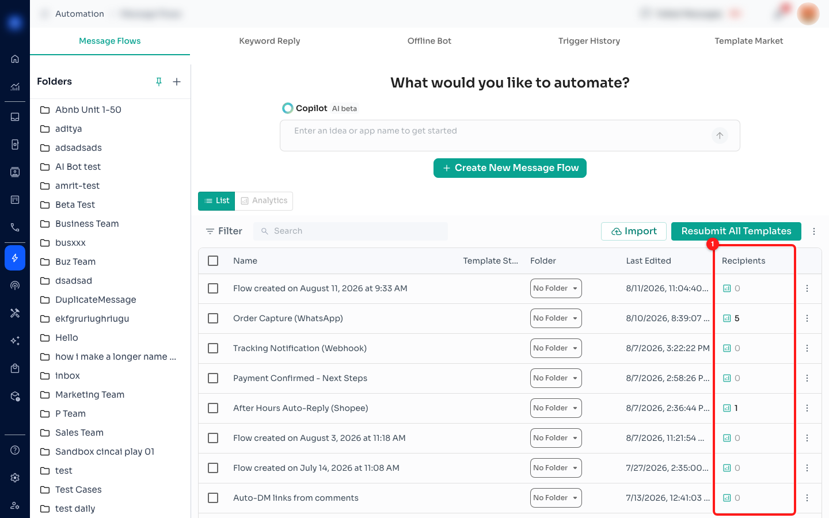Open folder dropdown for Payment Confirmed row
829x518 pixels.
coord(556,378)
